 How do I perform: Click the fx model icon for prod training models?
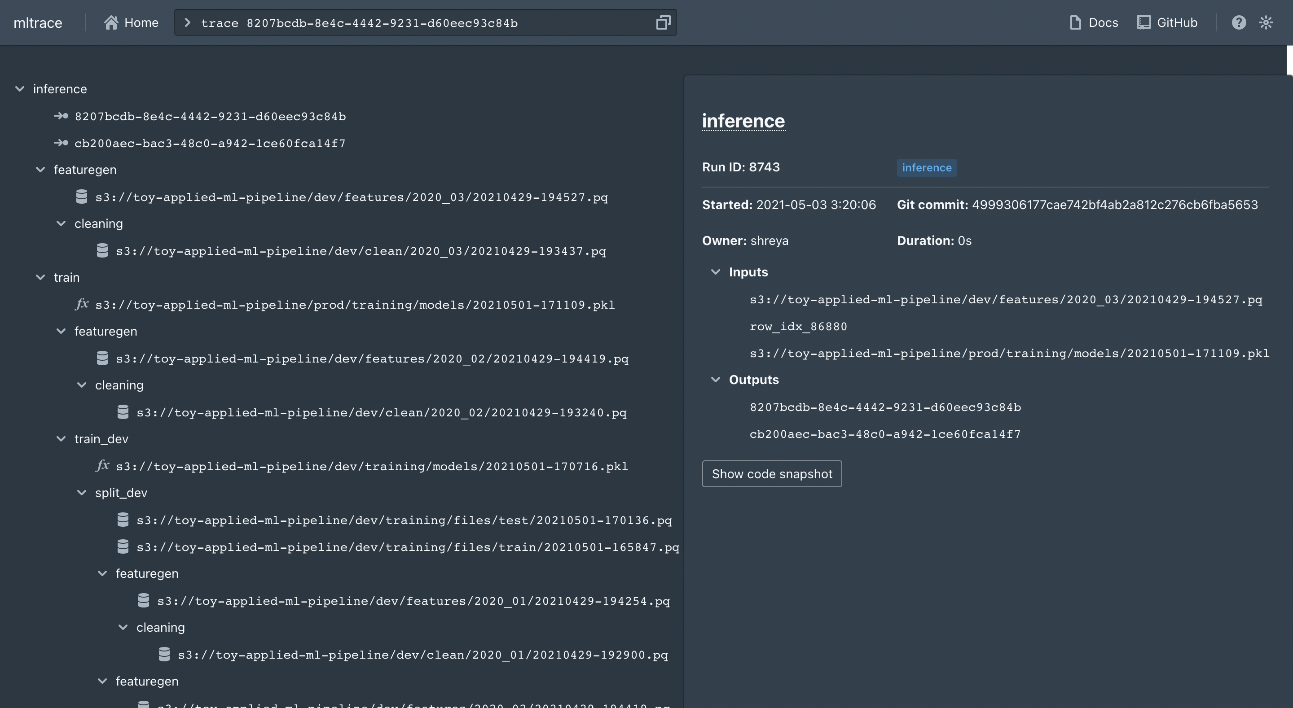pyautogui.click(x=82, y=304)
